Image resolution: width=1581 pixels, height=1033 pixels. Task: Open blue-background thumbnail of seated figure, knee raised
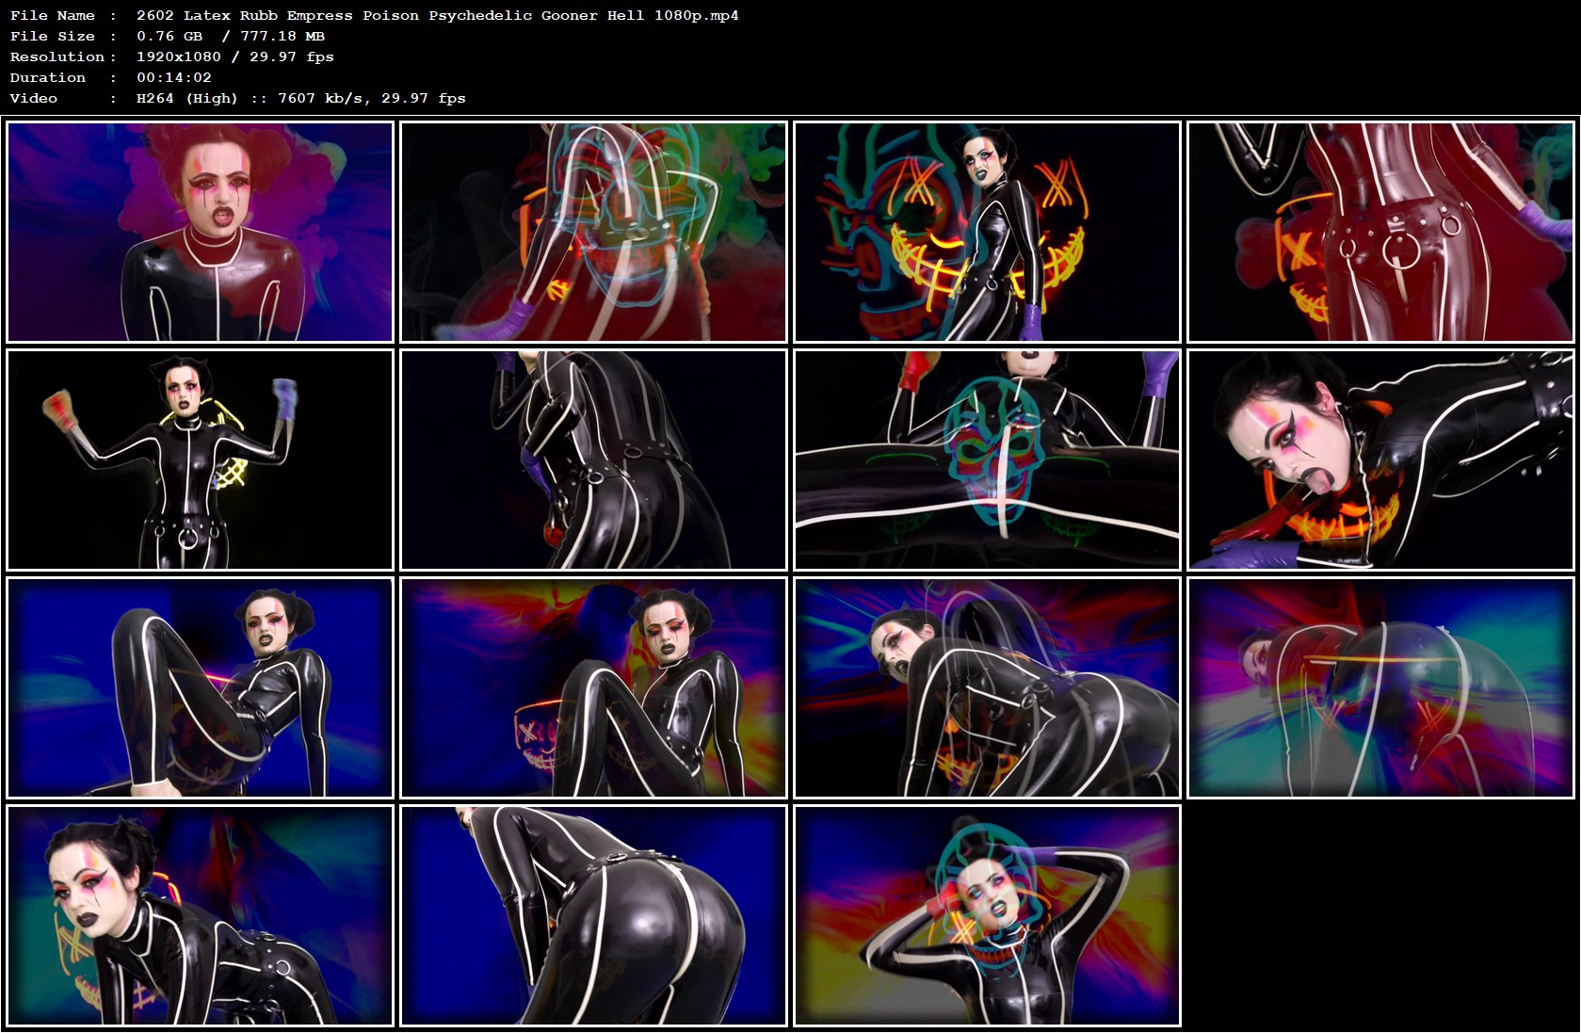[x=200, y=687]
